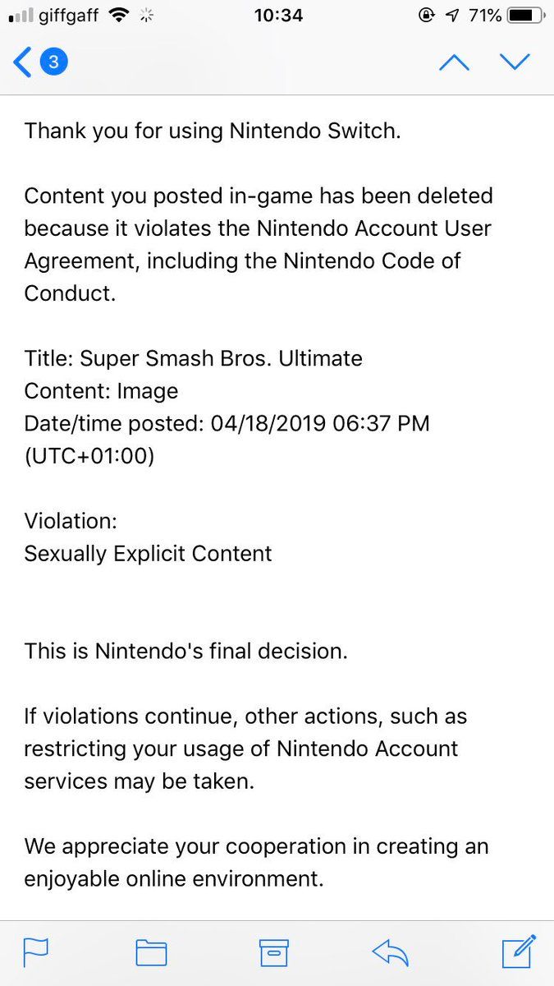The width and height of the screenshot is (554, 986).
Task: Tap the Wi-Fi status icon
Action: (x=119, y=15)
